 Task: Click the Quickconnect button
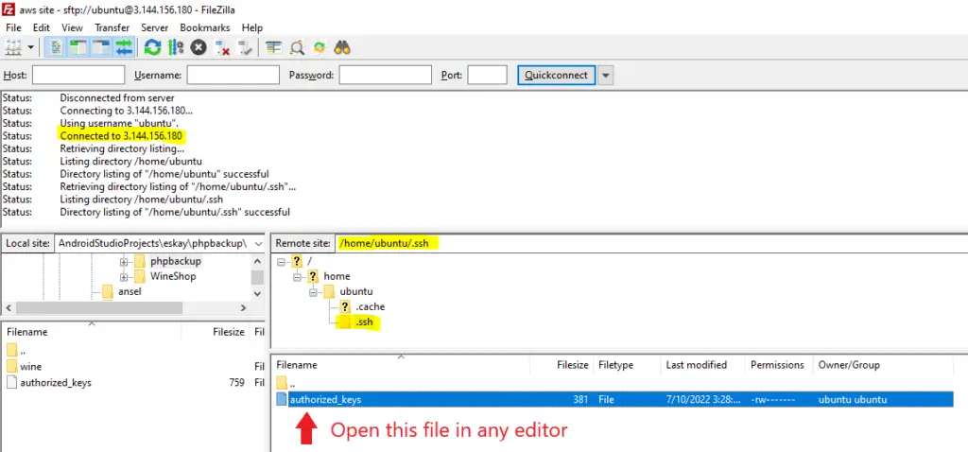556,75
